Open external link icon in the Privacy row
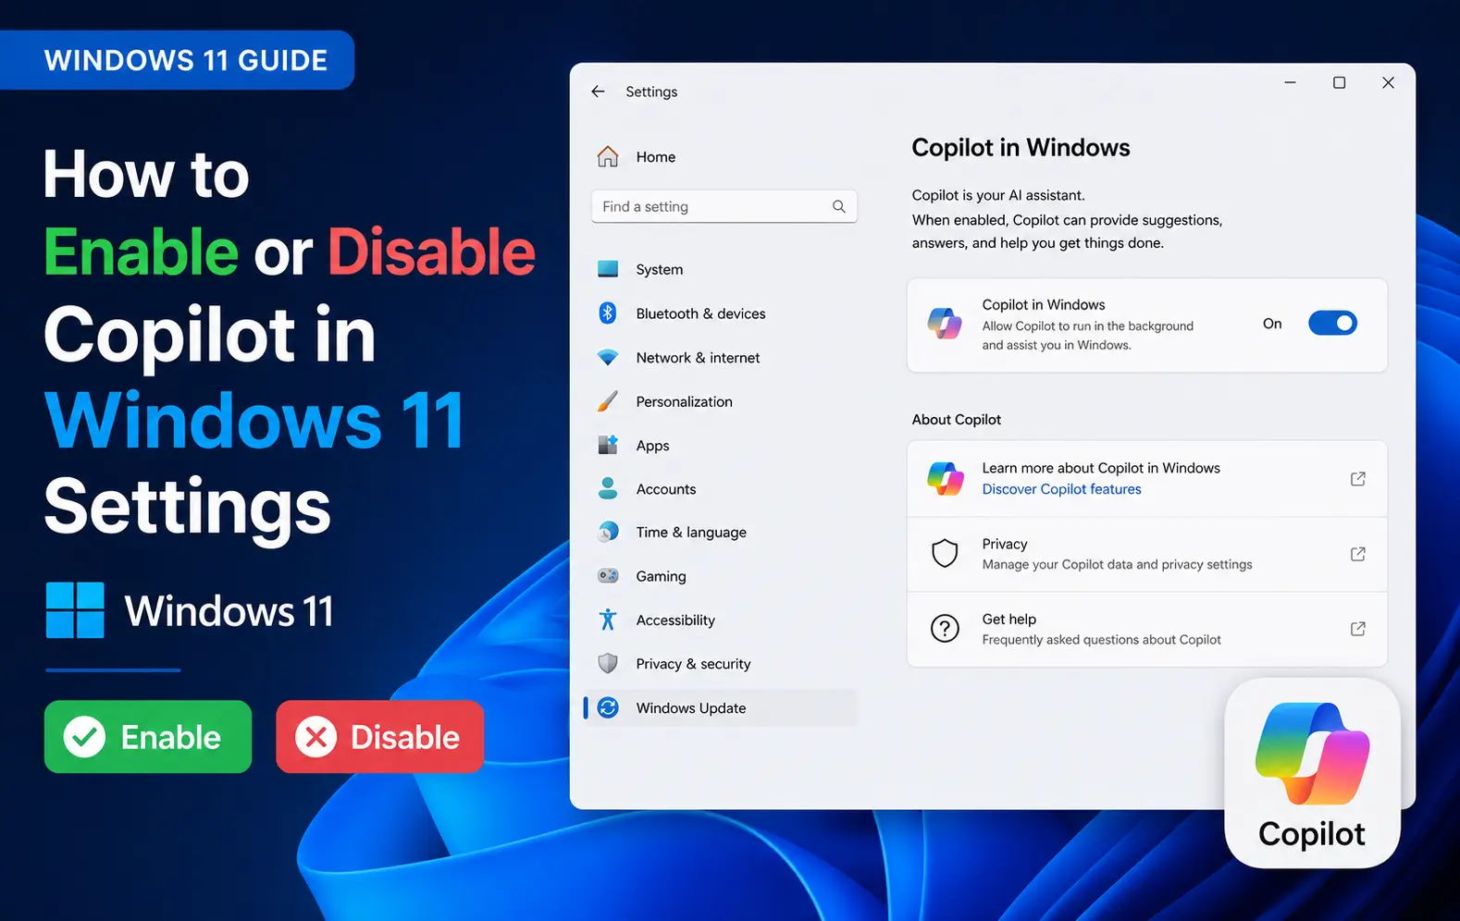 click(x=1357, y=553)
